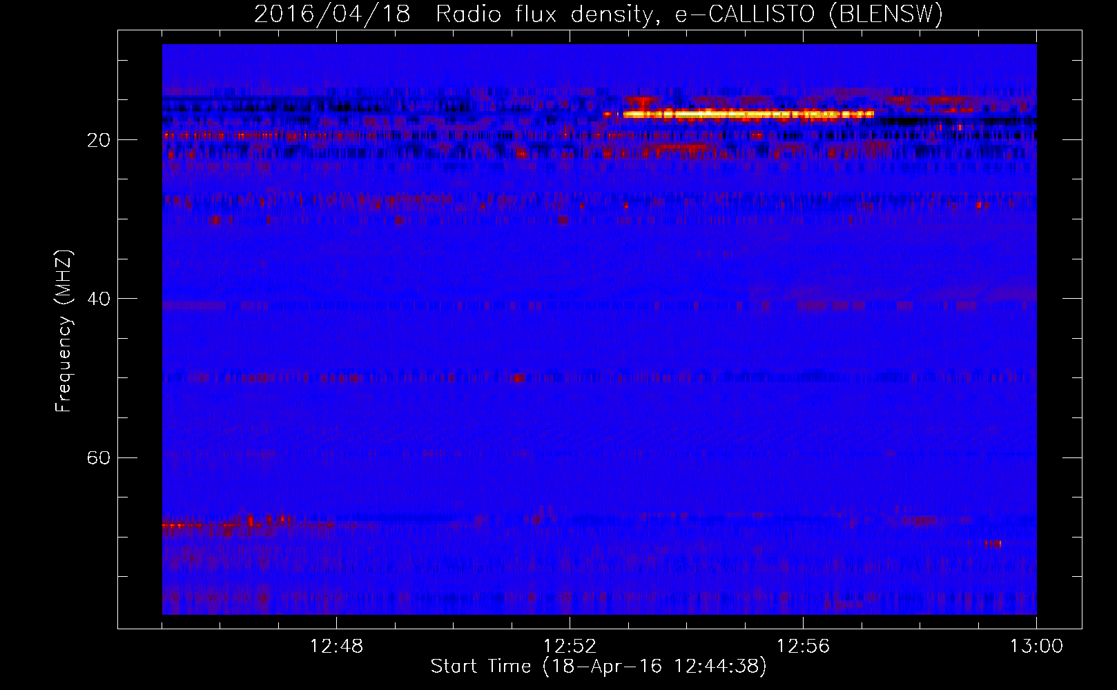This screenshot has height=690, width=1117.
Task: Click the 'Frequency (MHZ)' axis label
Action: point(64,331)
